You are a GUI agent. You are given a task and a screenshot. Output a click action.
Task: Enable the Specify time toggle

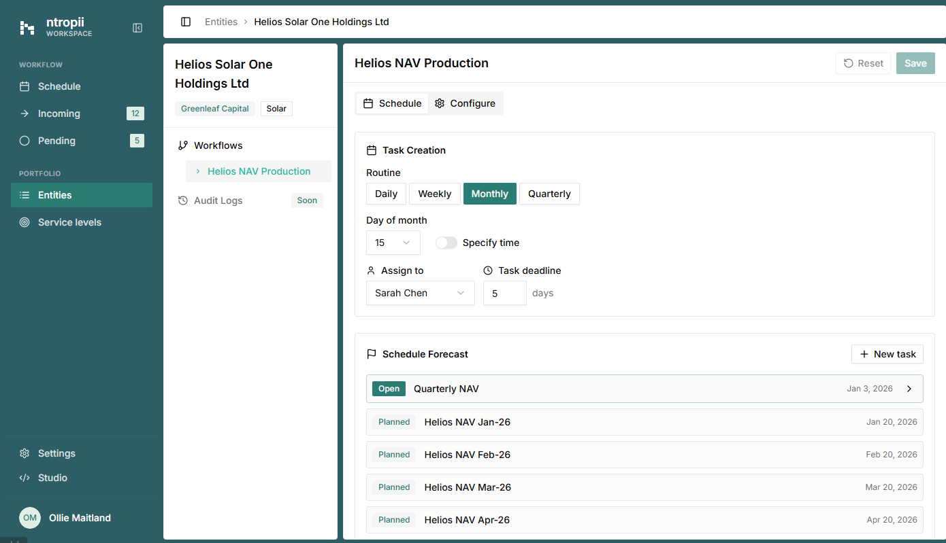(x=446, y=243)
